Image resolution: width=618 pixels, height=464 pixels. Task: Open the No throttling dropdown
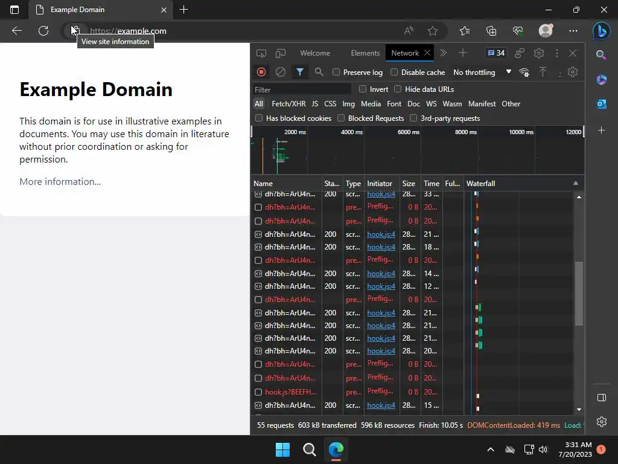pos(482,72)
